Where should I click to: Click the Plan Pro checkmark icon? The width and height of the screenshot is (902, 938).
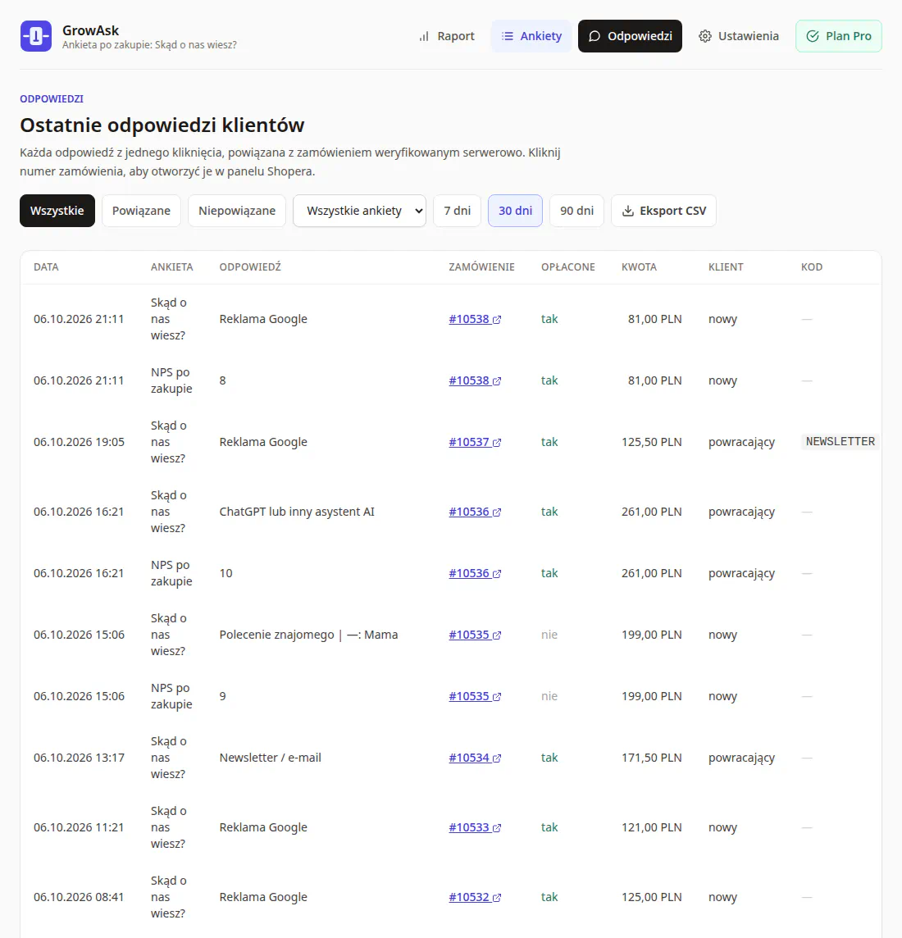(x=813, y=36)
